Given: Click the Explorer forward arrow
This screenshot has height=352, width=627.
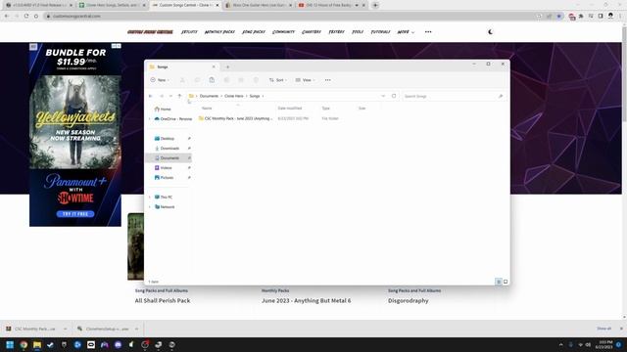Looking at the screenshot, I should 162,96.
